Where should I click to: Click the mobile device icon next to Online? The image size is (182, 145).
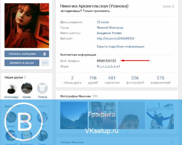pos(173,6)
